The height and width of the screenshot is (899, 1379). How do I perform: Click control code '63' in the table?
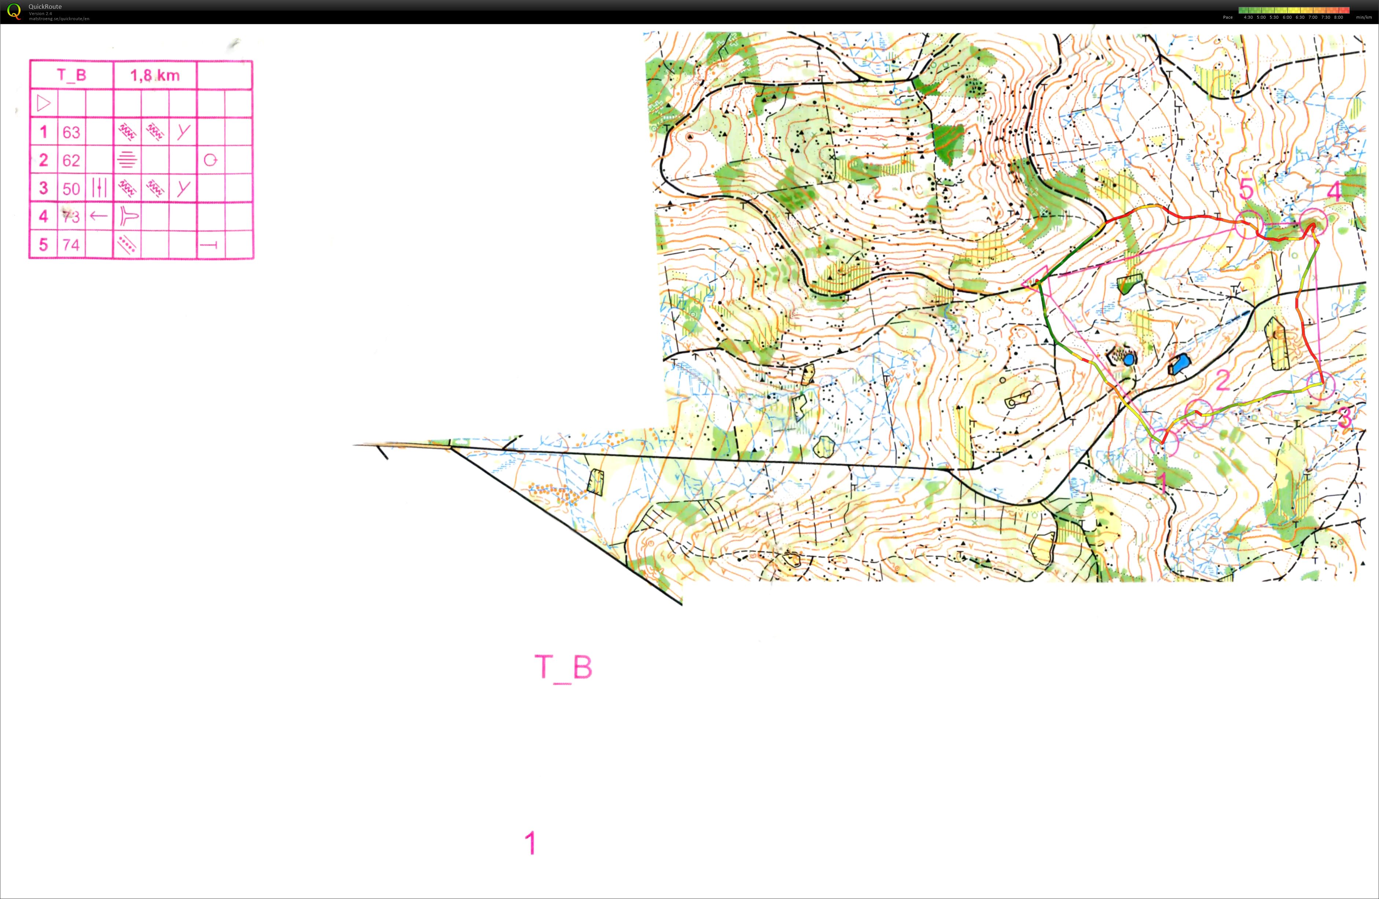pyautogui.click(x=71, y=132)
